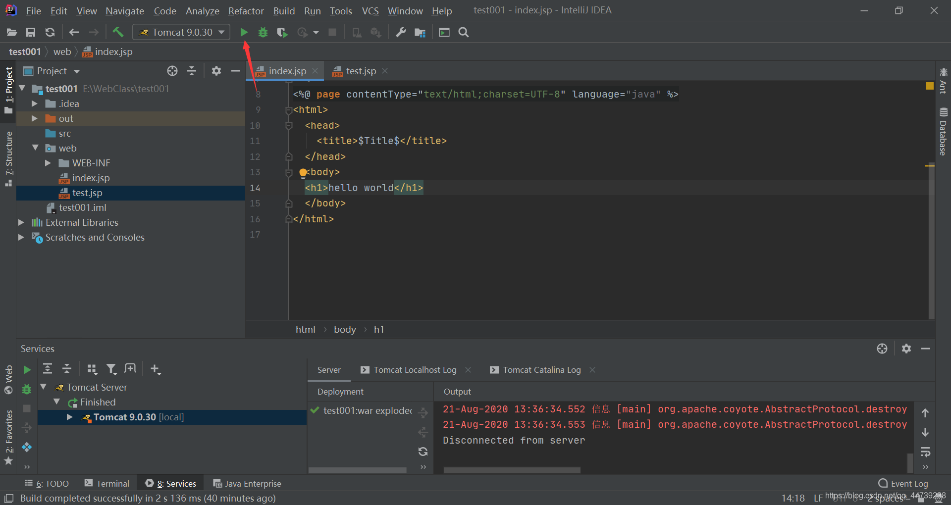Expand the WEB-INF folder
The height and width of the screenshot is (505, 951).
(x=48, y=163)
